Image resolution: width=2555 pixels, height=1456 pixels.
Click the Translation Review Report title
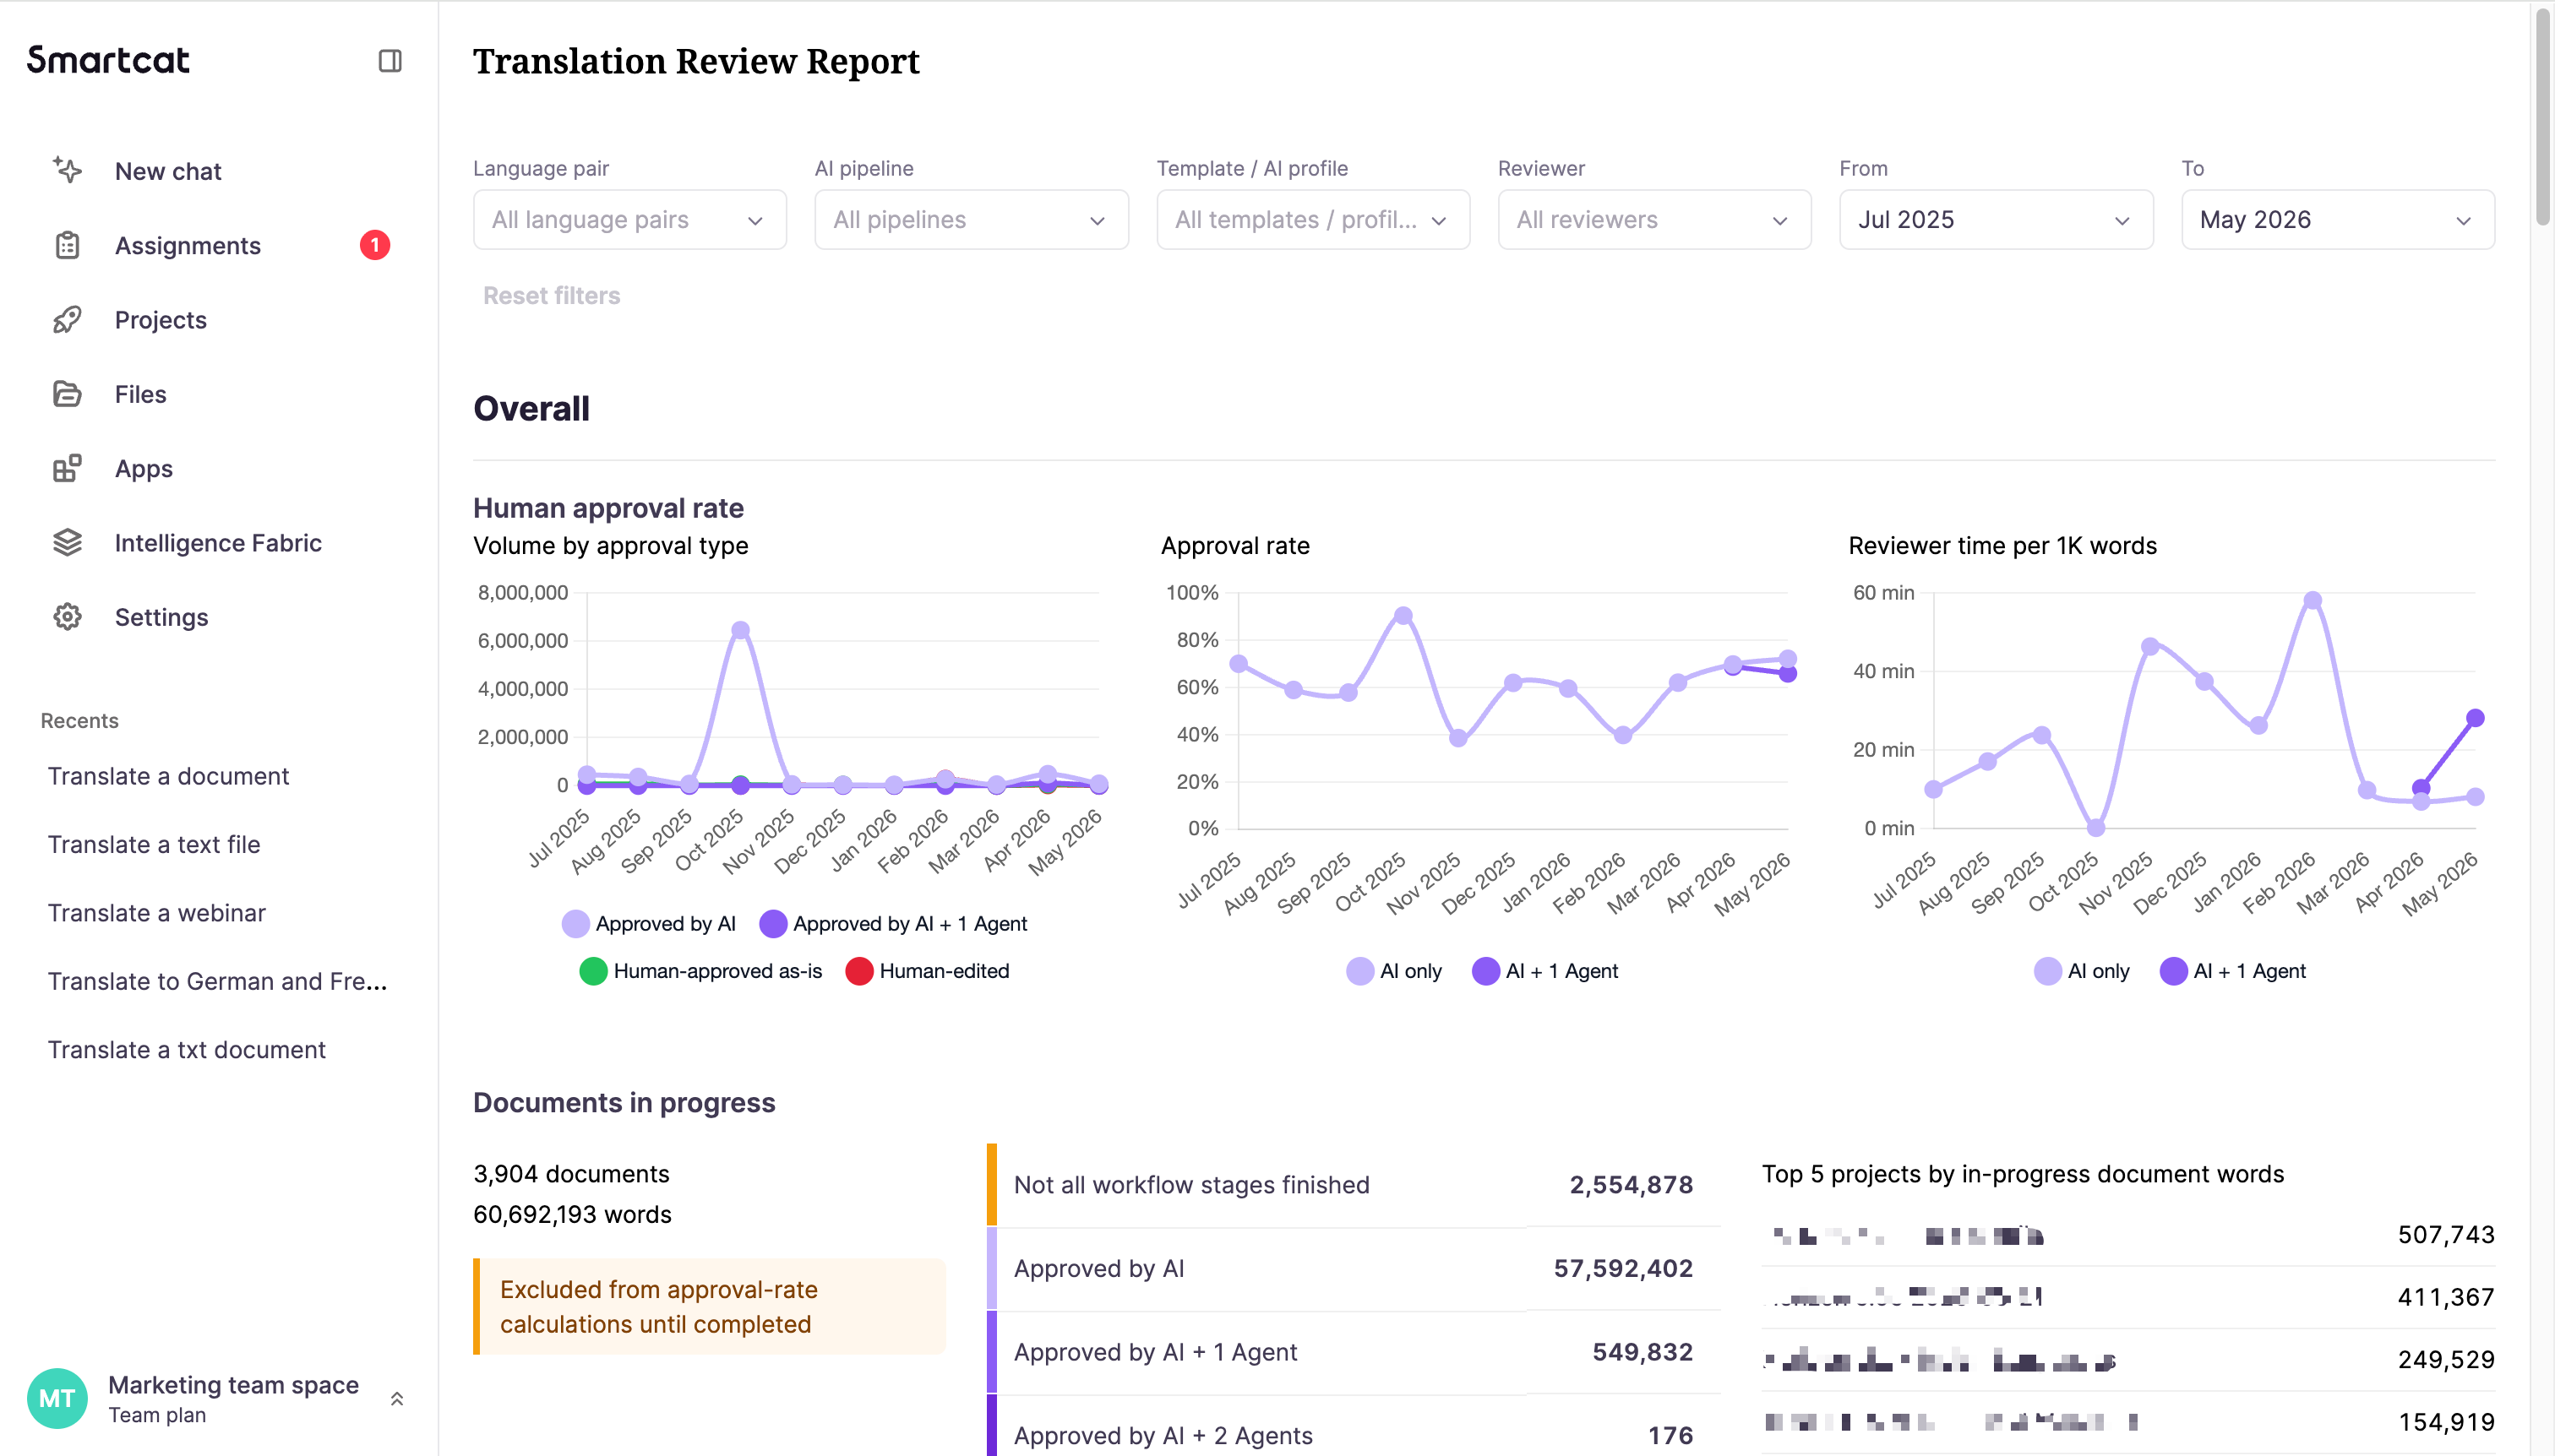(696, 62)
